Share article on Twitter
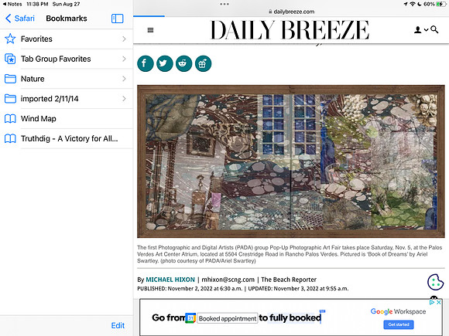449x336 pixels. 164,63
